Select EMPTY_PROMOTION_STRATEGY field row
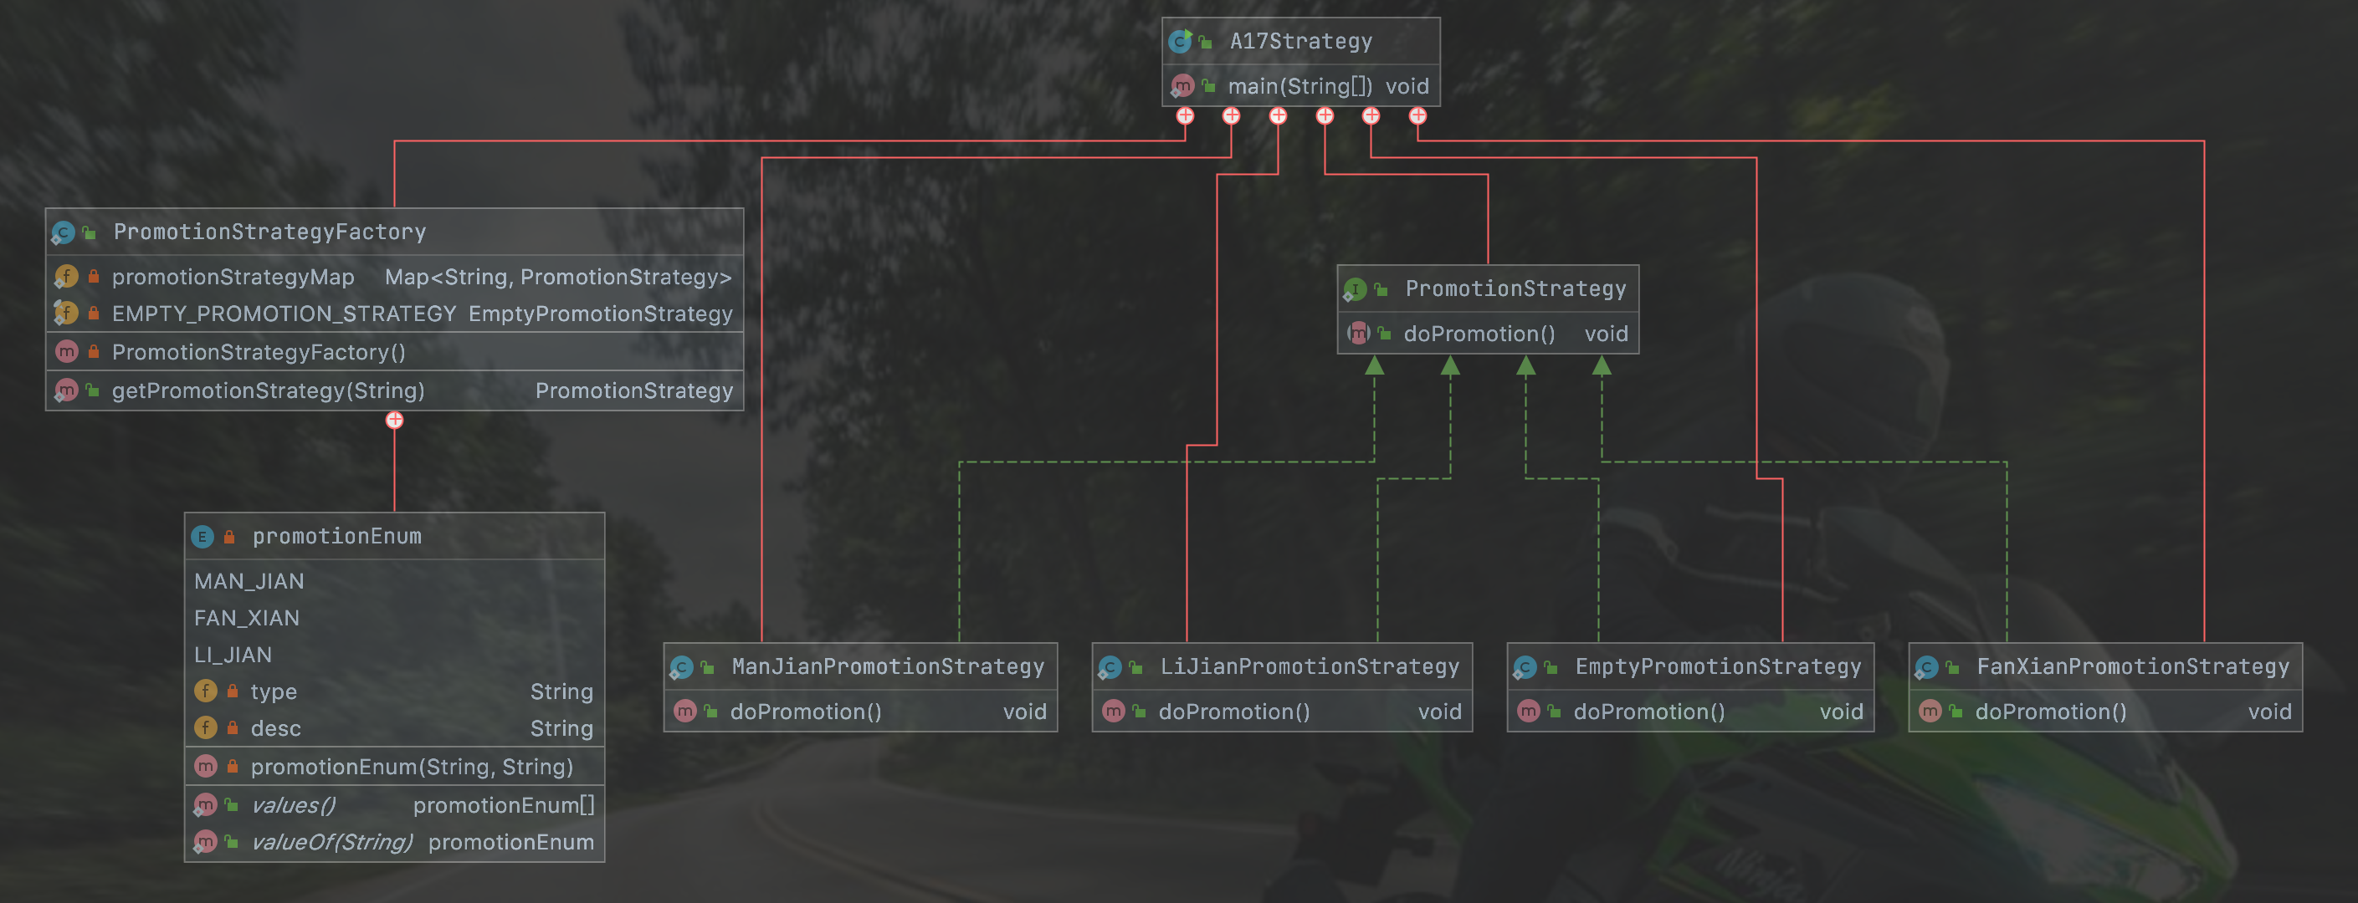The width and height of the screenshot is (2358, 903). tap(284, 314)
